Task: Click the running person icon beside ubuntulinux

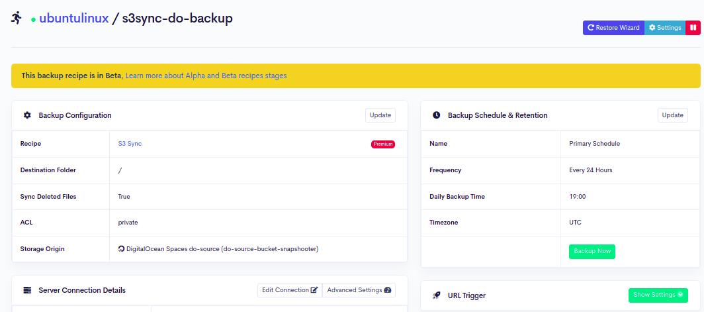Action: [16, 18]
